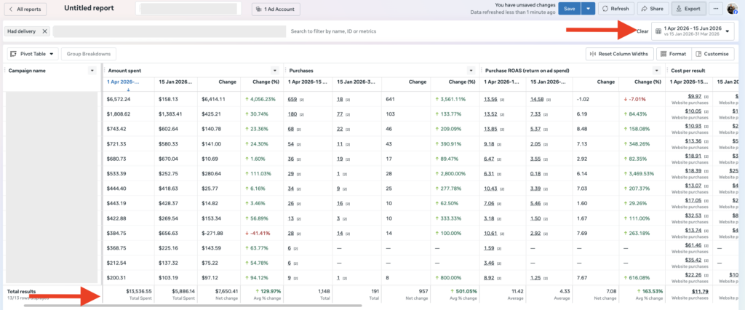745x310 pixels.
Task: Click the horizontal table scrollbar
Action: (193, 305)
